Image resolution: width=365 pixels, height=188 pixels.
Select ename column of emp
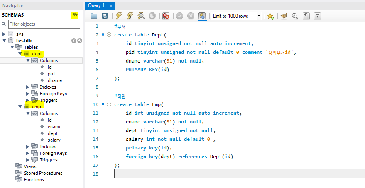click(x=54, y=127)
